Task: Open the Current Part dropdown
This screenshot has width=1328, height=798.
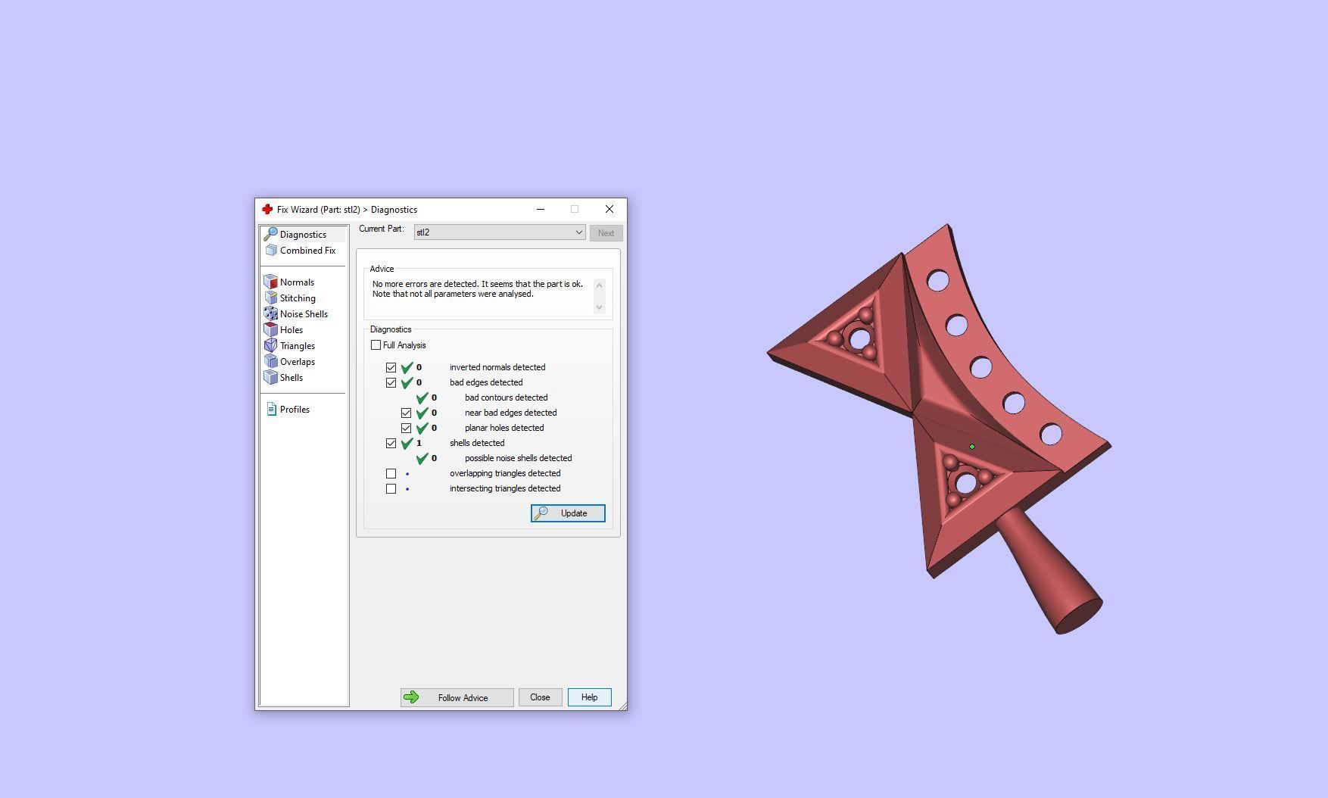Action: 500,232
